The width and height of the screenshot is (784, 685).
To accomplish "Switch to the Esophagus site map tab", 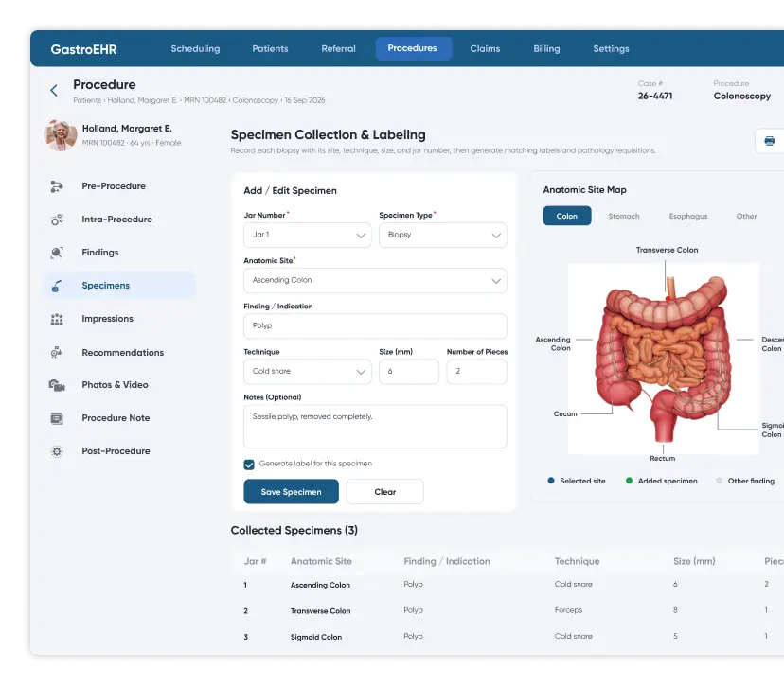I will coord(688,216).
